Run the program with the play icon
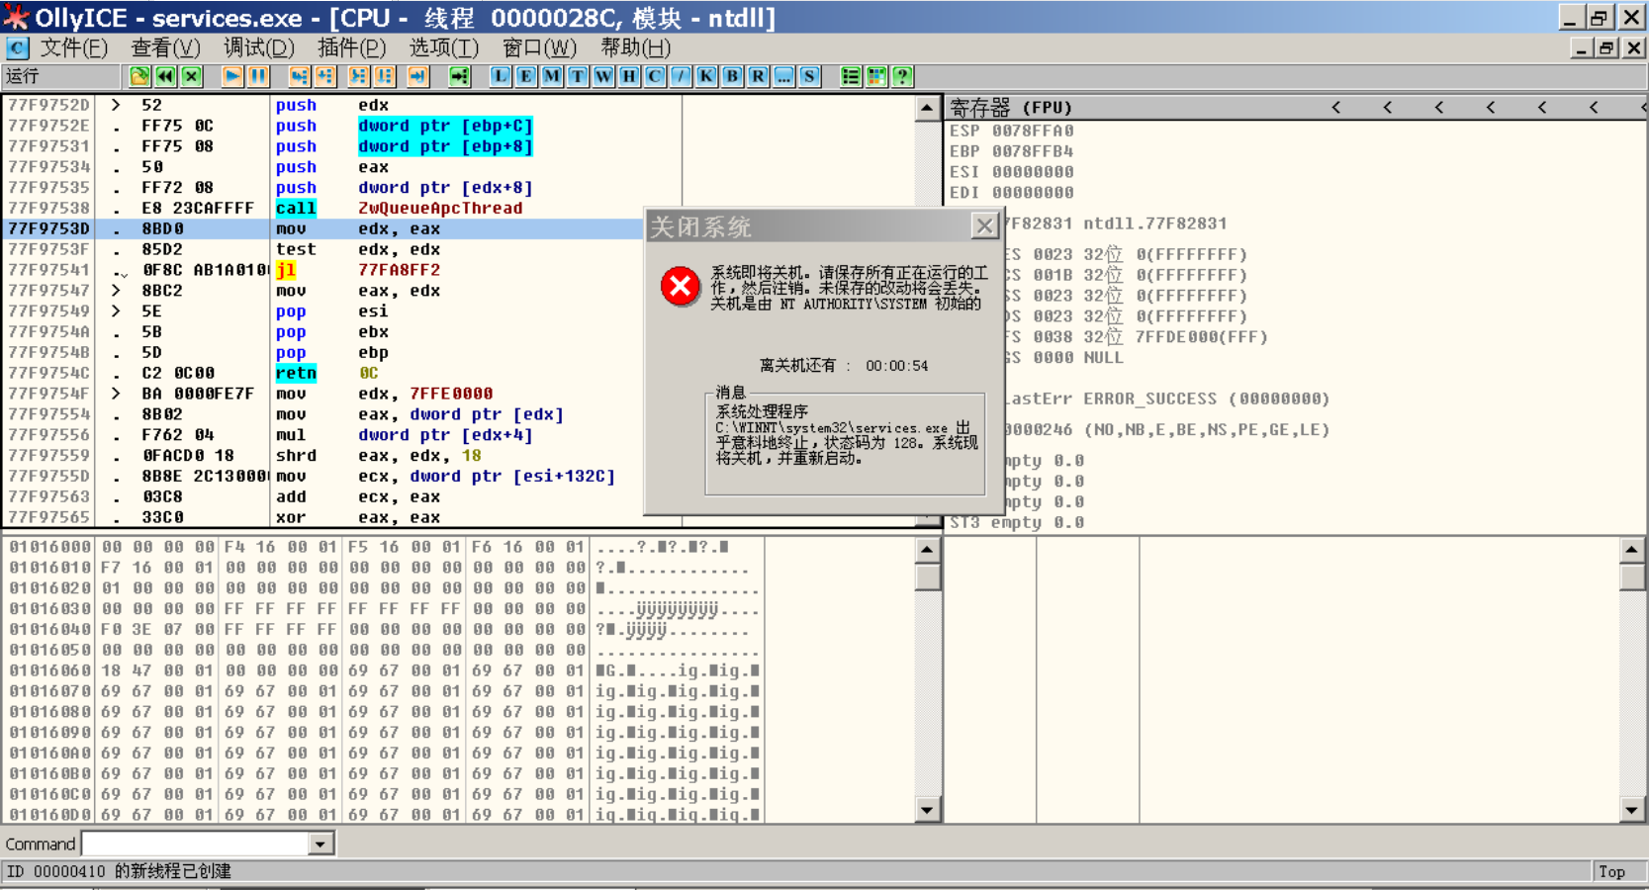This screenshot has width=1649, height=890. coord(233,76)
